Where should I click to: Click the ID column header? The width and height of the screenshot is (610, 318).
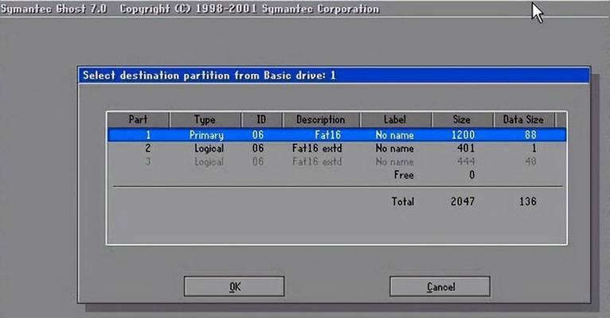point(261,119)
